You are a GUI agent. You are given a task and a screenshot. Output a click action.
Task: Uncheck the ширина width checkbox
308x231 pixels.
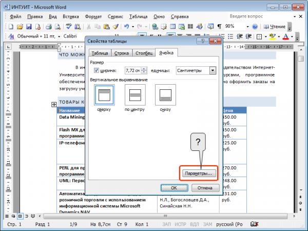[97, 70]
